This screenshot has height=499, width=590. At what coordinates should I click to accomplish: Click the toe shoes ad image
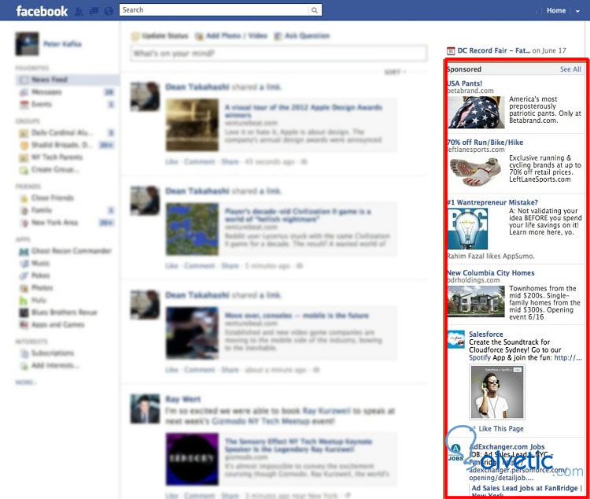(476, 172)
